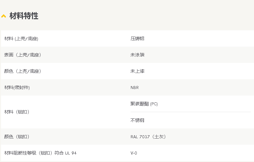The image size is (254, 162).
Task: Select the 表面（上壳/底座）label
Action: point(23,55)
